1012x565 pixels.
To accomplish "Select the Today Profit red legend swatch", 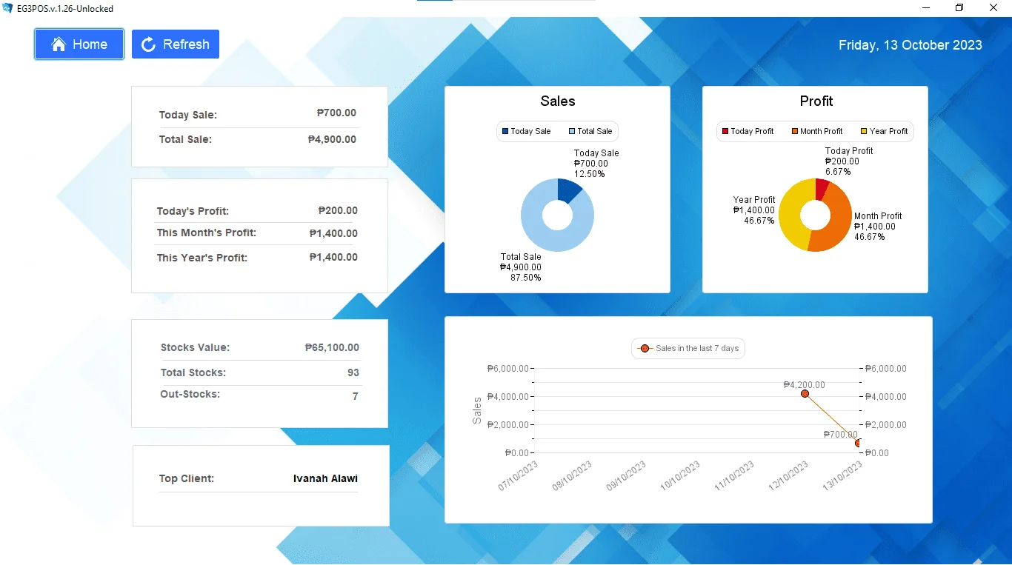I will click(x=725, y=131).
